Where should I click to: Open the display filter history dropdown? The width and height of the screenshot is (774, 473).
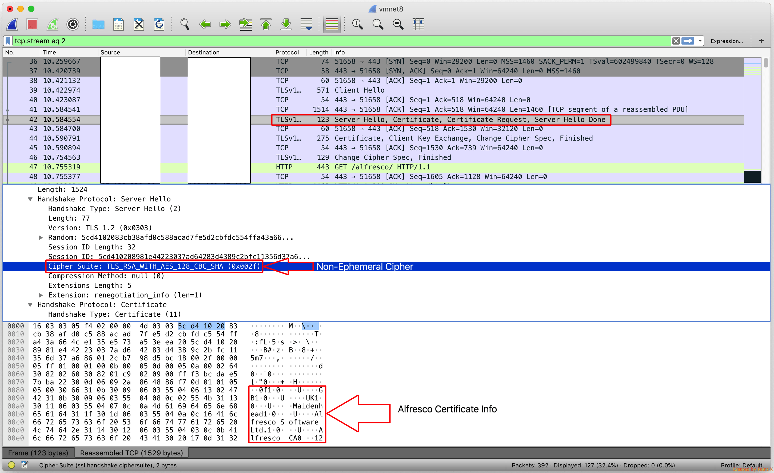click(x=700, y=41)
